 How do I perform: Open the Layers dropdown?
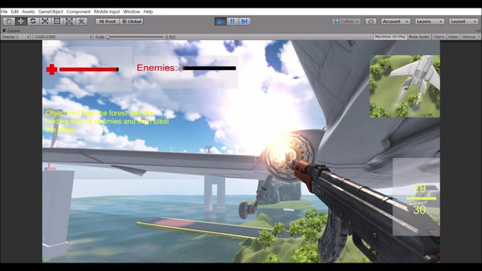coord(429,22)
